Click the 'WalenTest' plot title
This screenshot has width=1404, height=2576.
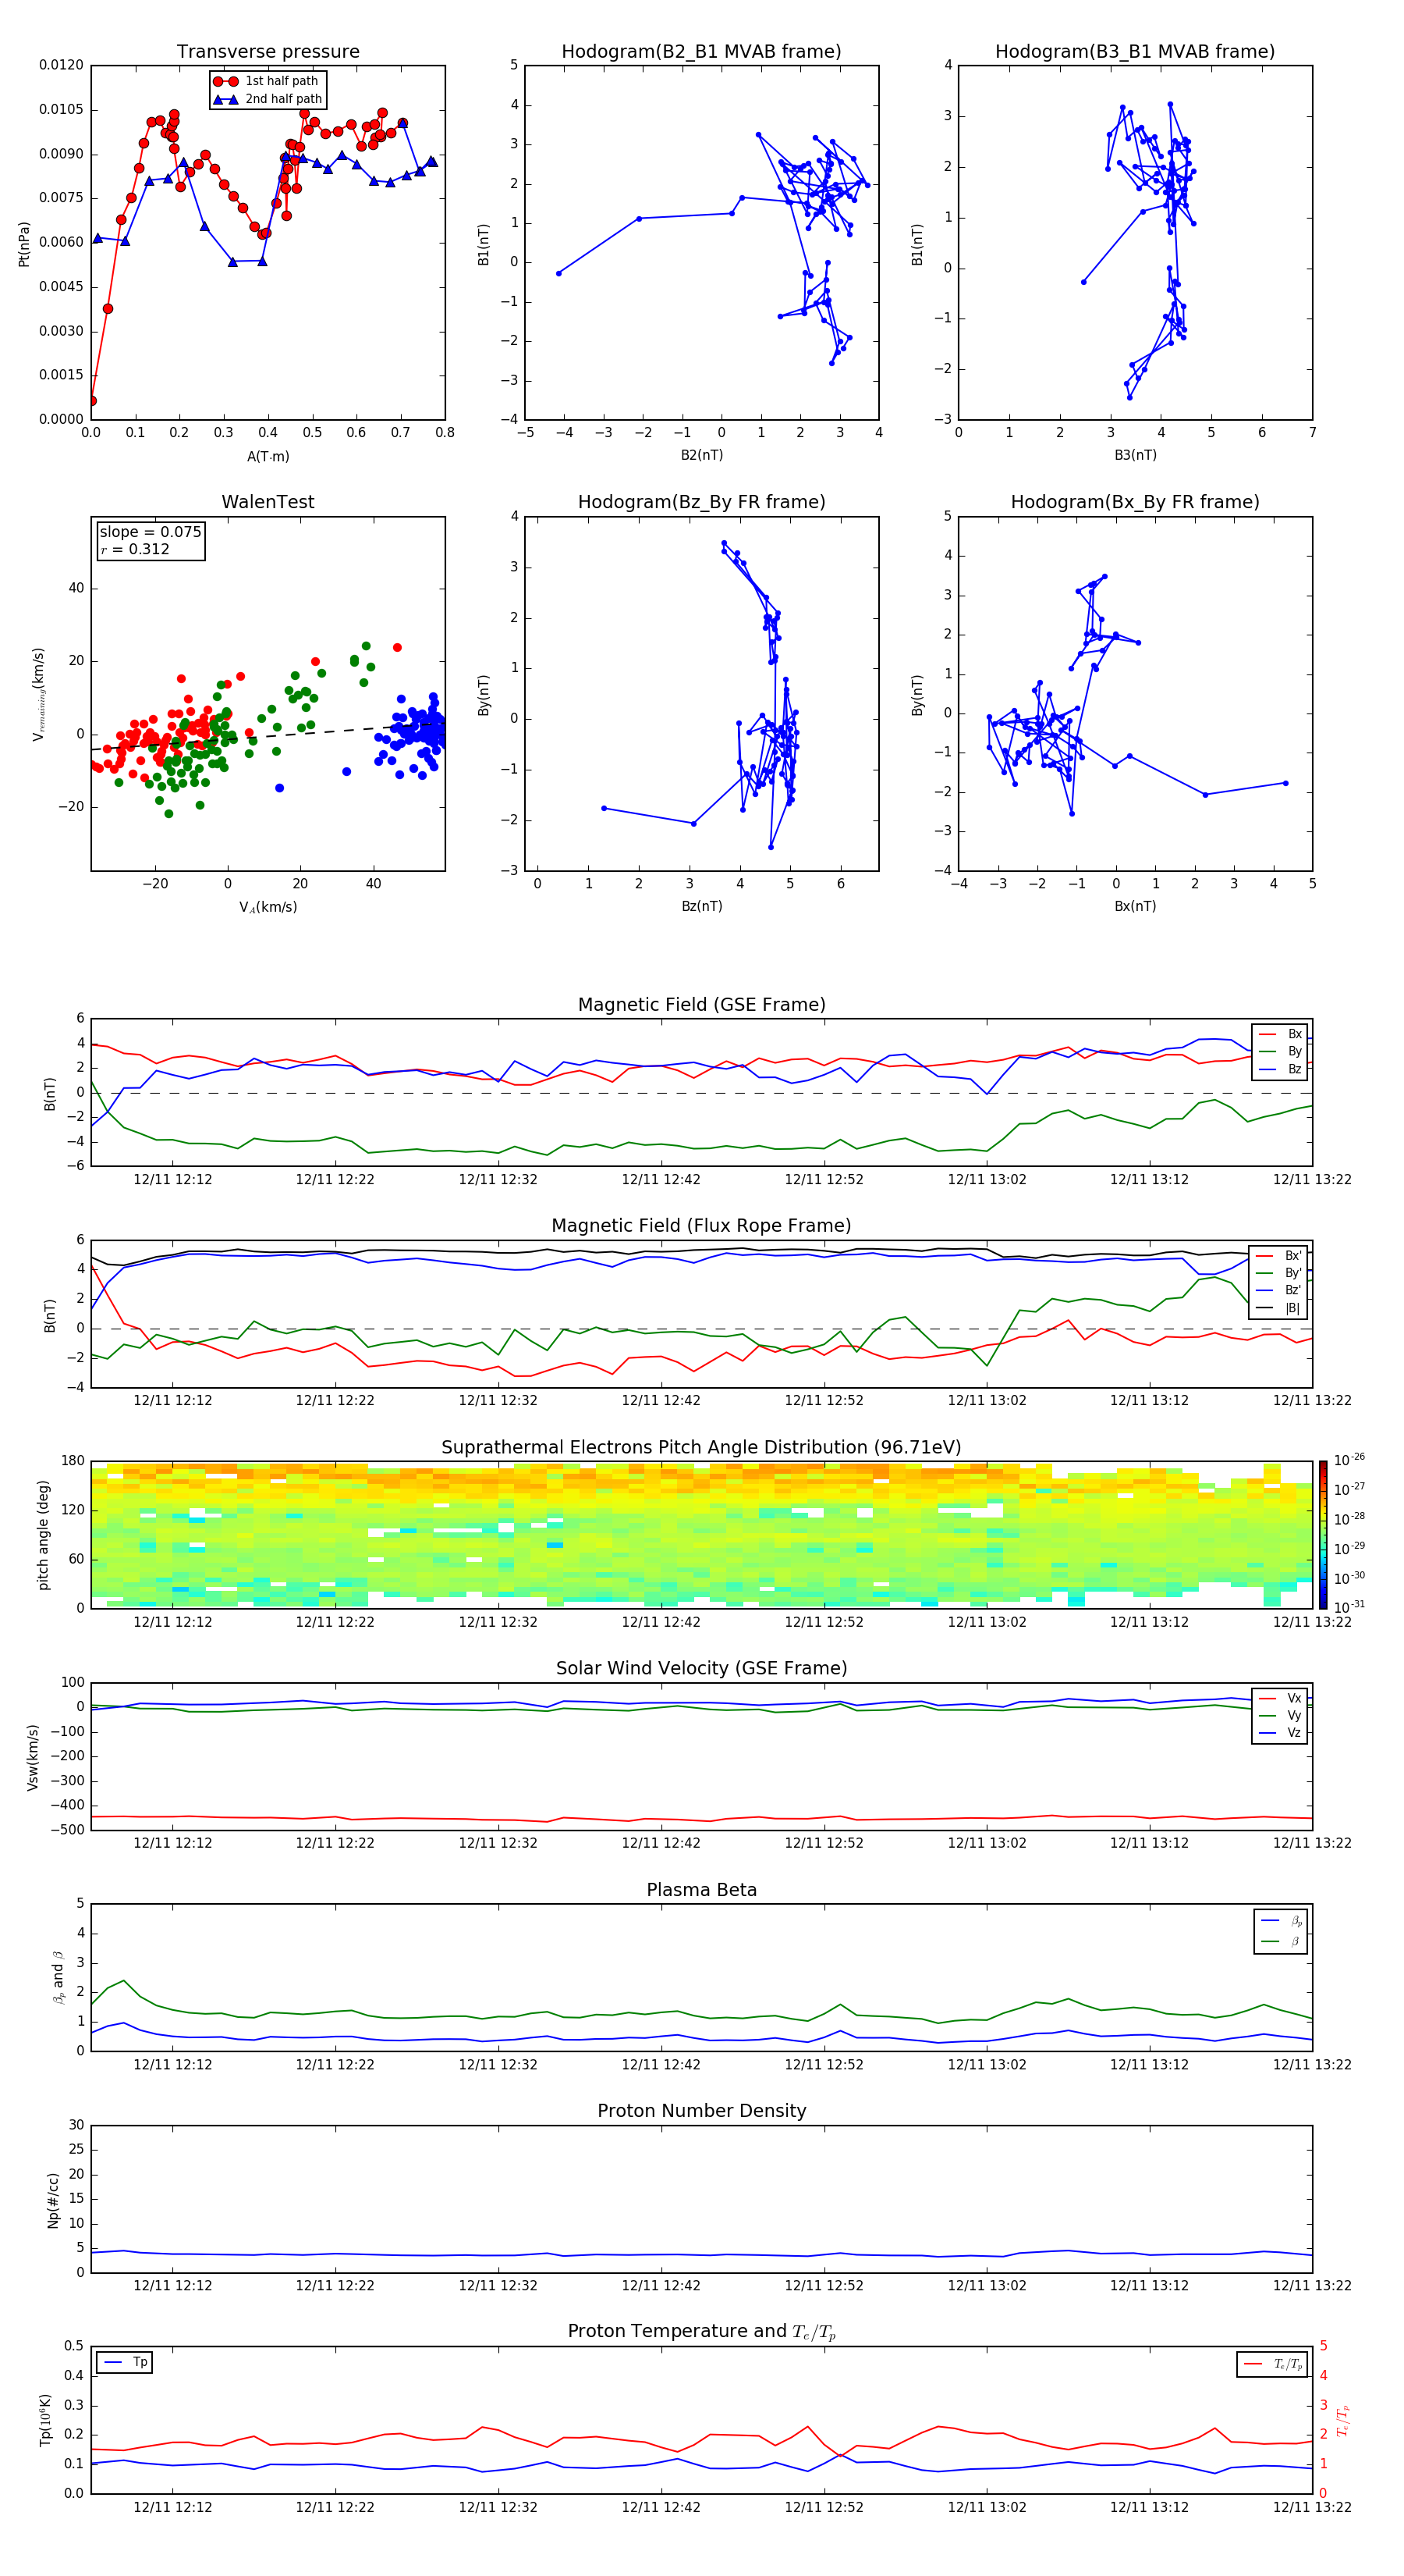[x=268, y=502]
